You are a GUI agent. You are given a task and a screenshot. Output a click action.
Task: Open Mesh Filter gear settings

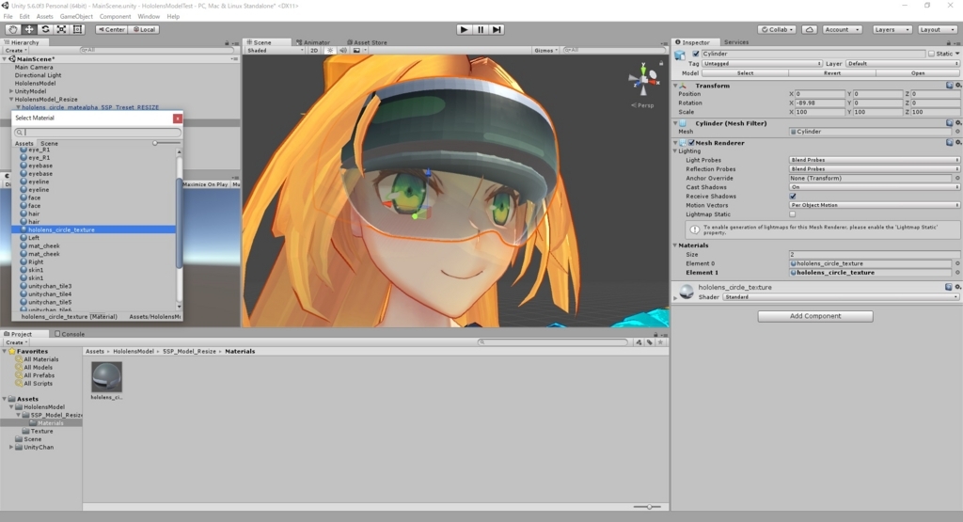coord(958,123)
